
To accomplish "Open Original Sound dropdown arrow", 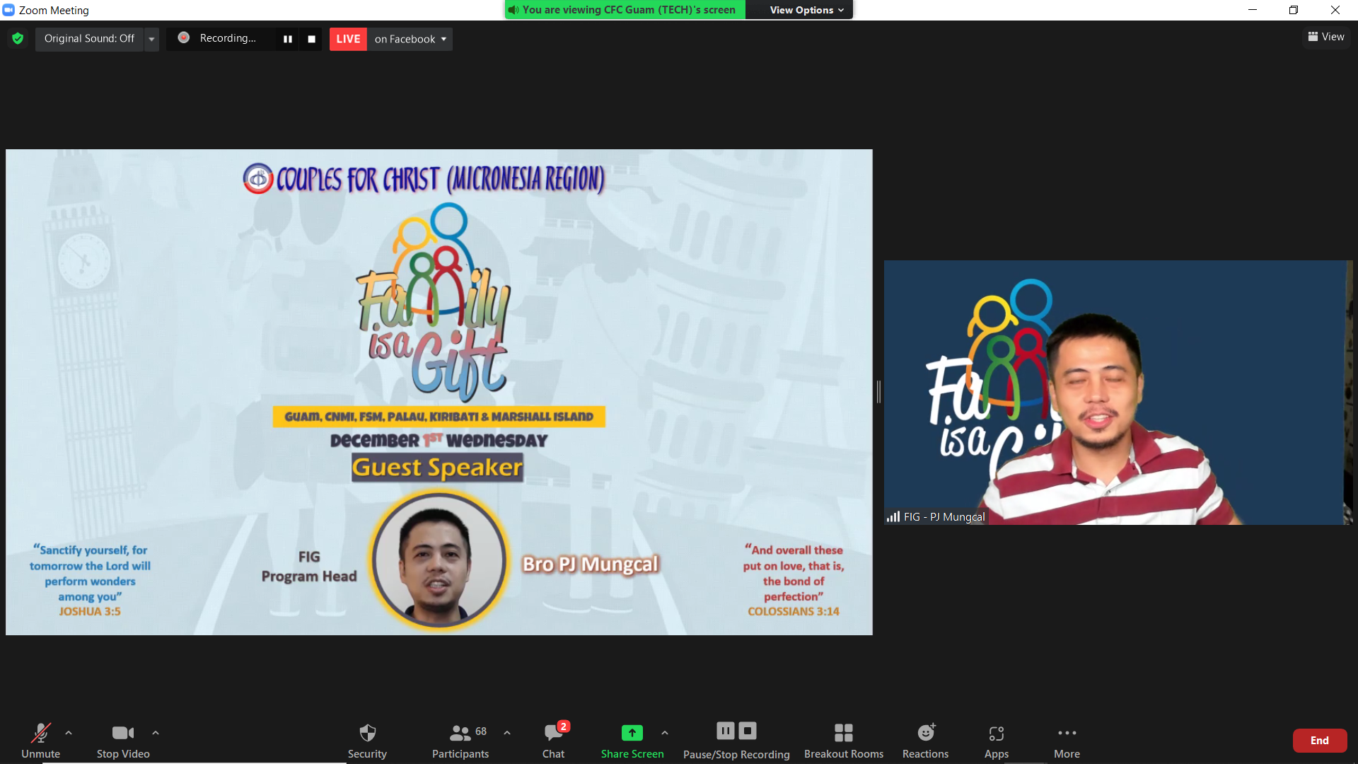I will 151,39.
